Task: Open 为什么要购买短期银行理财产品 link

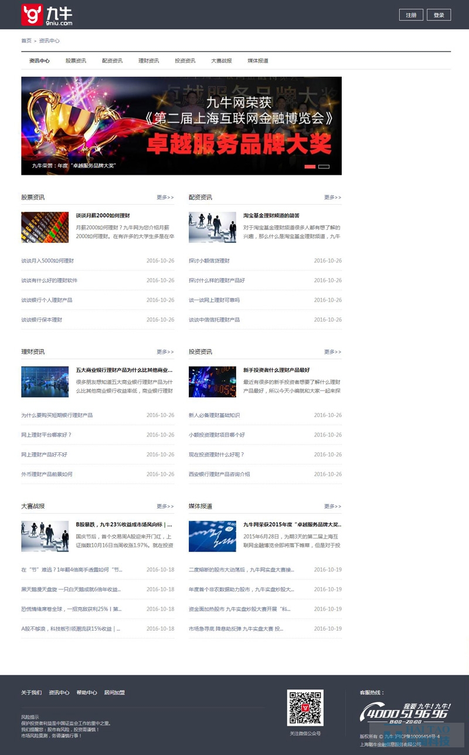Action: pos(57,415)
